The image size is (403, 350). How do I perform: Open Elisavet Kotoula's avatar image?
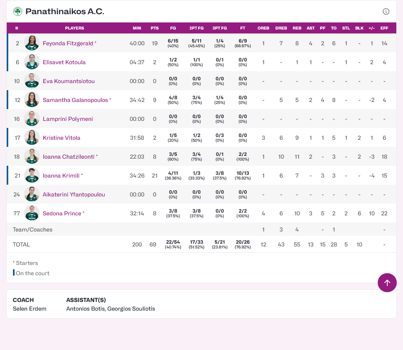pos(32,62)
